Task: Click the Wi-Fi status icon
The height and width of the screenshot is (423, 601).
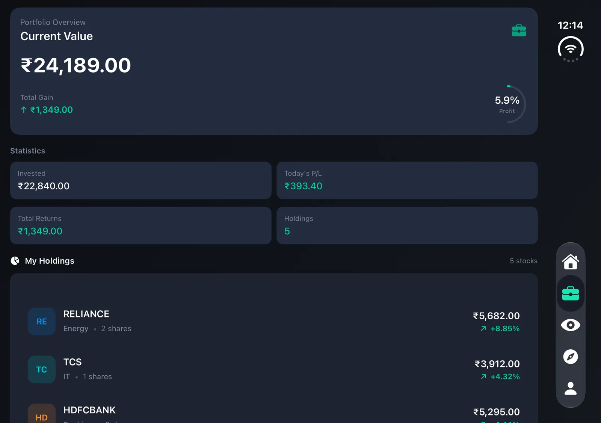Action: [571, 49]
